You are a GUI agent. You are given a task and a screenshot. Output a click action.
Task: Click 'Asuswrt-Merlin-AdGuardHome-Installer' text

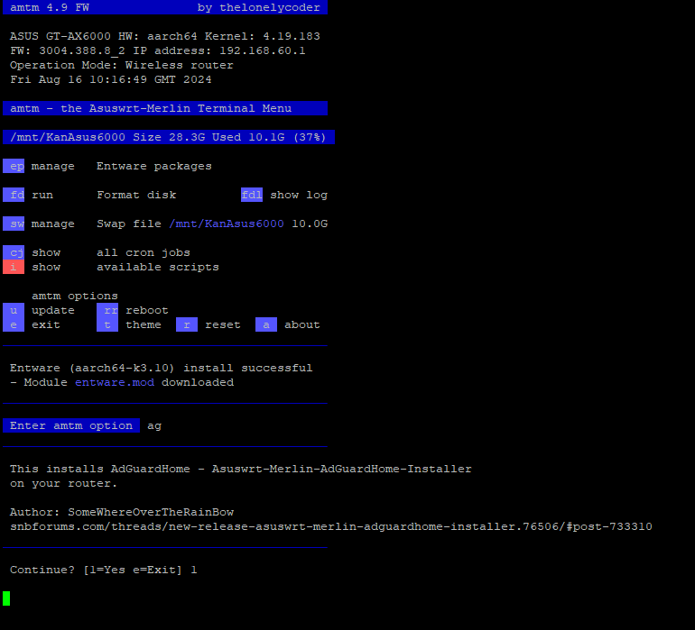click(342, 469)
